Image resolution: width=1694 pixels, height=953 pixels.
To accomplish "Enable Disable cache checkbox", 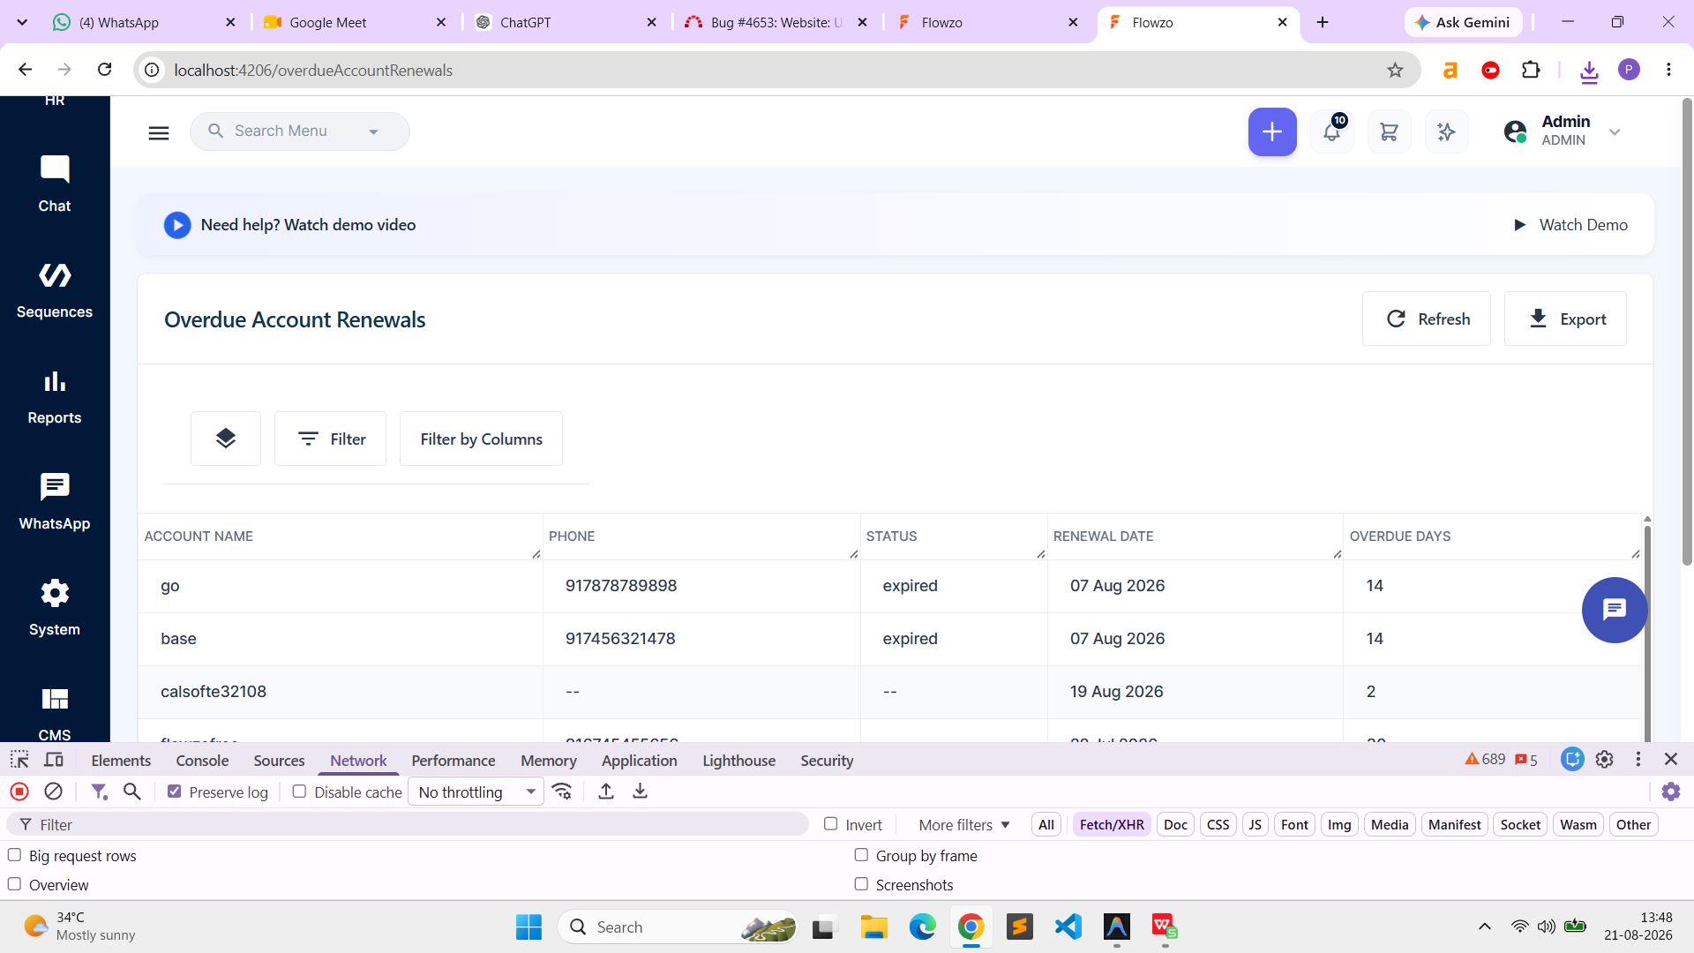I will 299,792.
